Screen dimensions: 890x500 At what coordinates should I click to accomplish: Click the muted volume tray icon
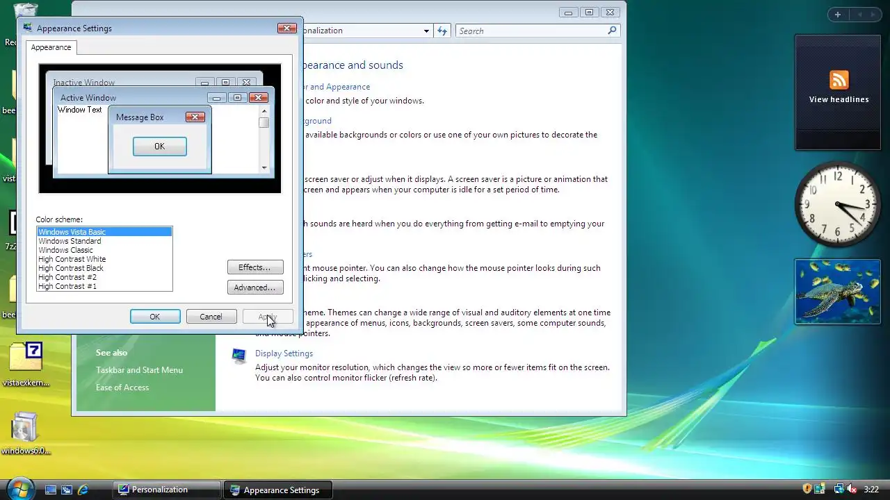pos(852,489)
